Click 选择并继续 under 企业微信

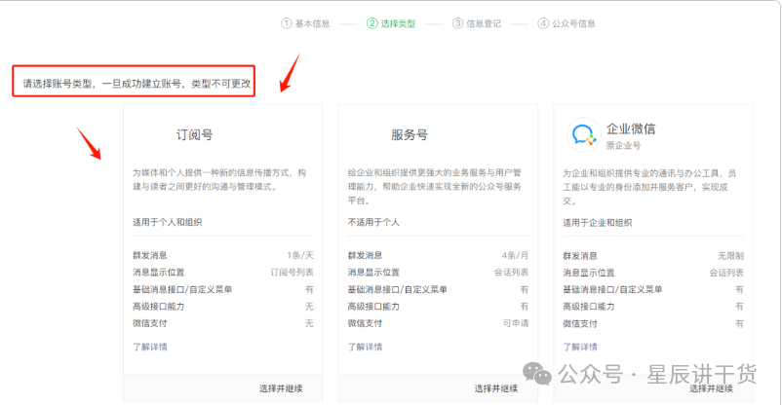tap(711, 388)
